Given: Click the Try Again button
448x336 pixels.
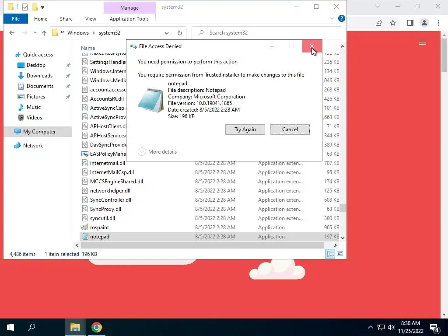Looking at the screenshot, I should pos(245,129).
